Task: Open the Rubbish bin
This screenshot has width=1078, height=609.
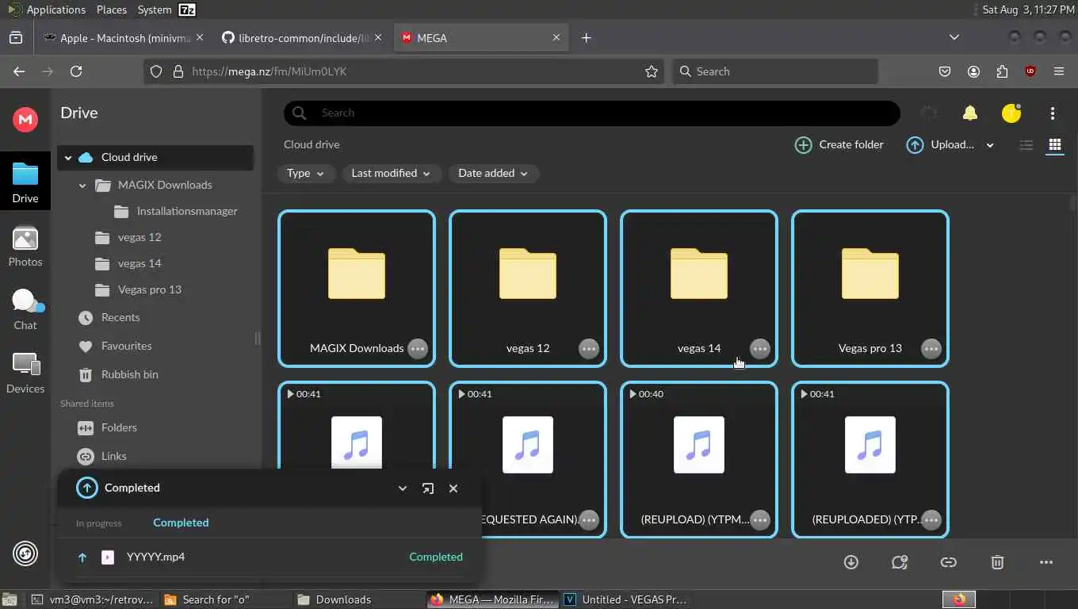Action: coord(129,375)
